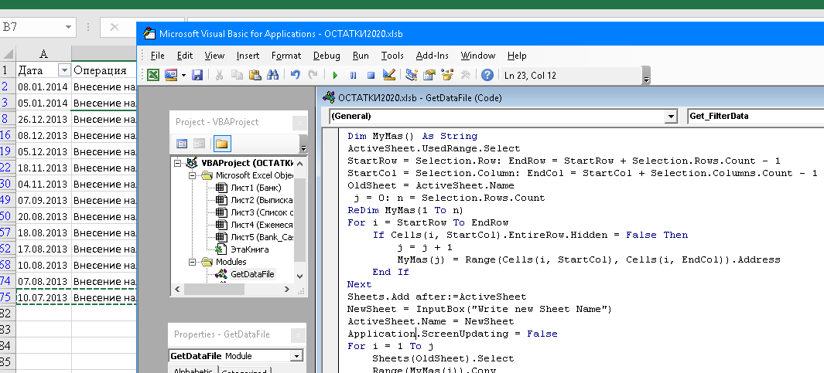Viewport: 824px width, 373px height.
Task: Open the File menu
Action: (157, 55)
